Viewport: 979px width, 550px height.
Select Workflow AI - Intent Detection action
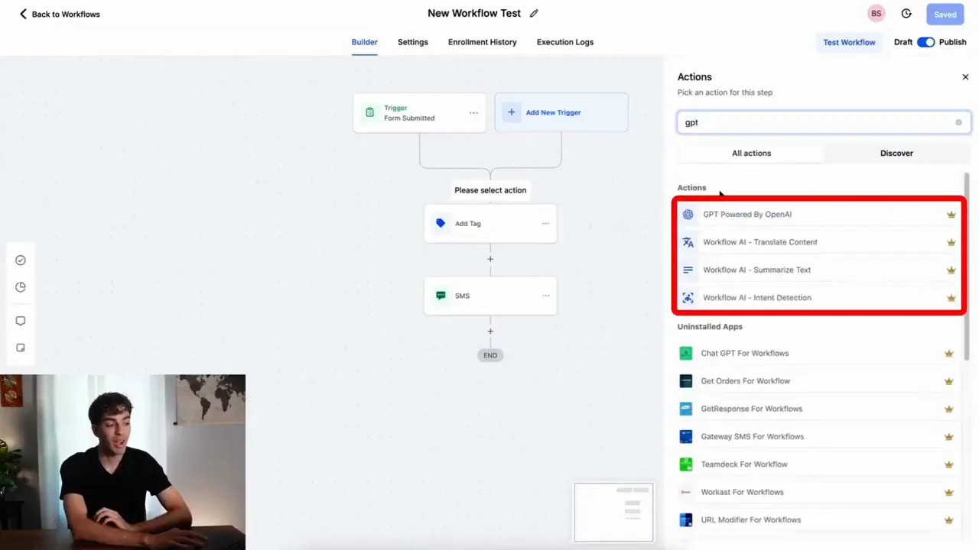(818, 298)
